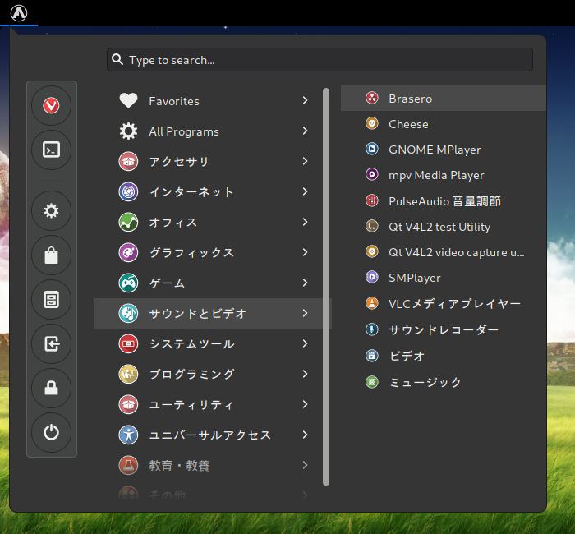Expand the グラフィックス category arrow

pyautogui.click(x=305, y=252)
